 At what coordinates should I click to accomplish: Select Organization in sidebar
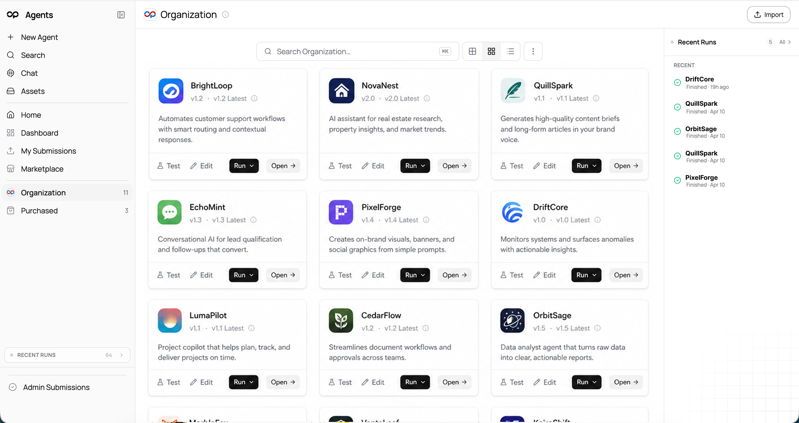click(x=67, y=193)
